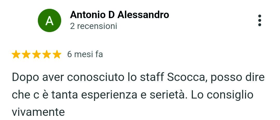
Task: Click the word "tanta" in the review
Action: 65,95
